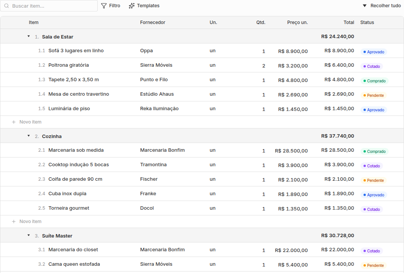The height and width of the screenshot is (273, 404).
Task: Click the search magnifier icon
Action: coord(6,6)
